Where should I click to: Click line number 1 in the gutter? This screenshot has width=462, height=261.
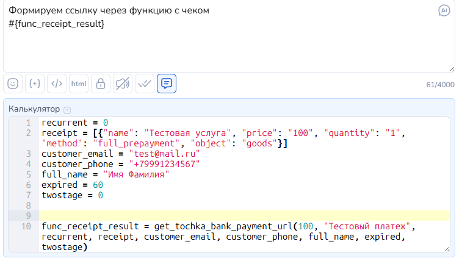point(28,123)
